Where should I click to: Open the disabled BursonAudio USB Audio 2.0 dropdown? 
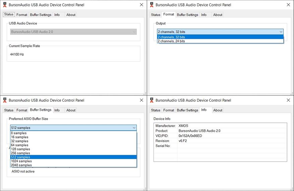(x=73, y=32)
